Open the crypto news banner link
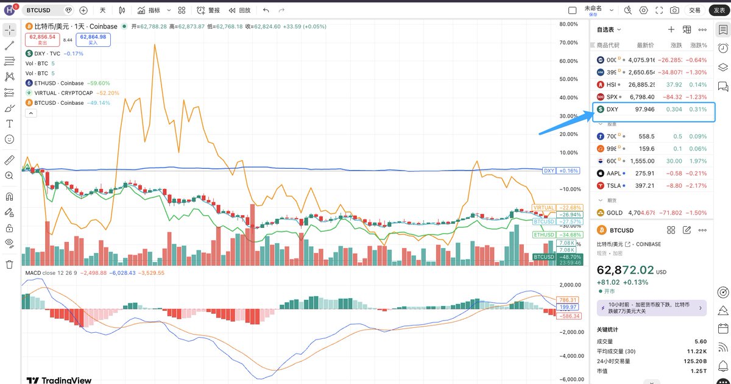The width and height of the screenshot is (731, 384). tap(652, 307)
